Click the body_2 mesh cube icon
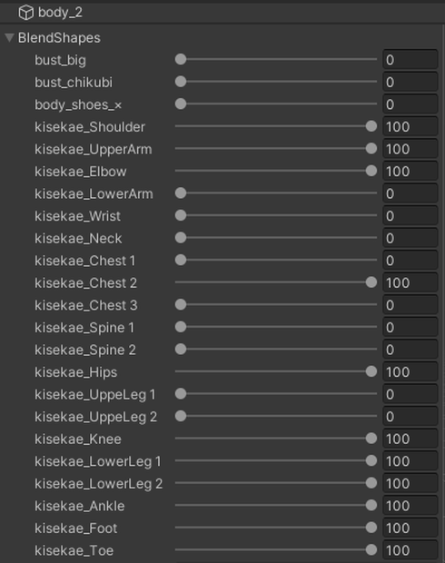Screen dimensions: 445x563 pos(25,13)
